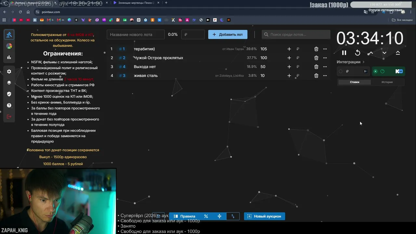Click the red logout icon in the sidebar
The height and width of the screenshot is (234, 416).
click(9, 116)
